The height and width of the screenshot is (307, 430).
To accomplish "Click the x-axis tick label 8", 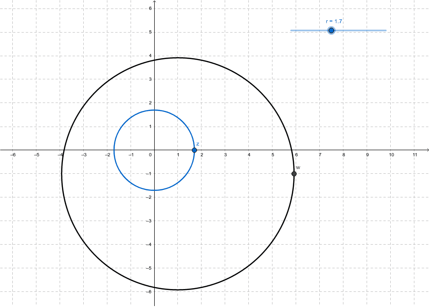I will 343,155.
